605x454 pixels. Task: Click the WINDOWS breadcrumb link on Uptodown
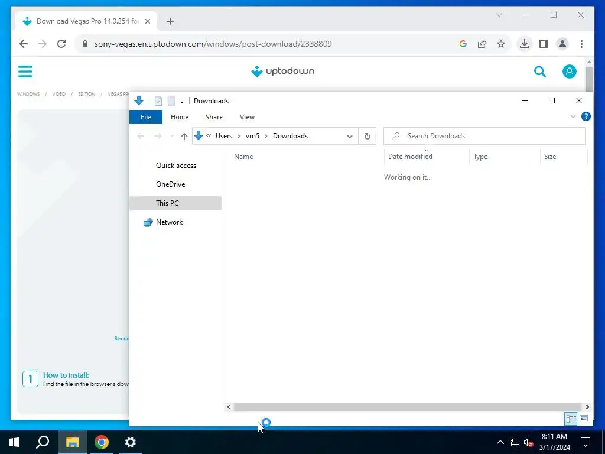coord(28,94)
